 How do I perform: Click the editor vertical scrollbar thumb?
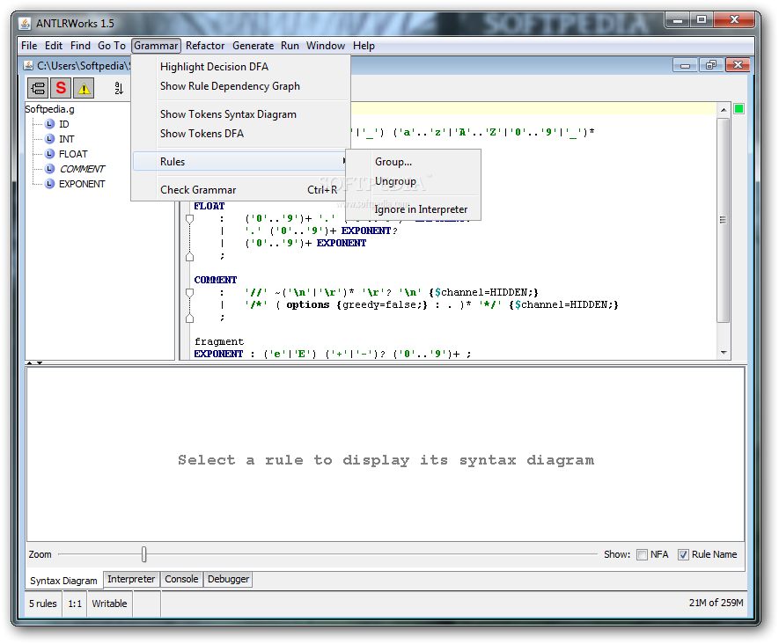coord(724,219)
